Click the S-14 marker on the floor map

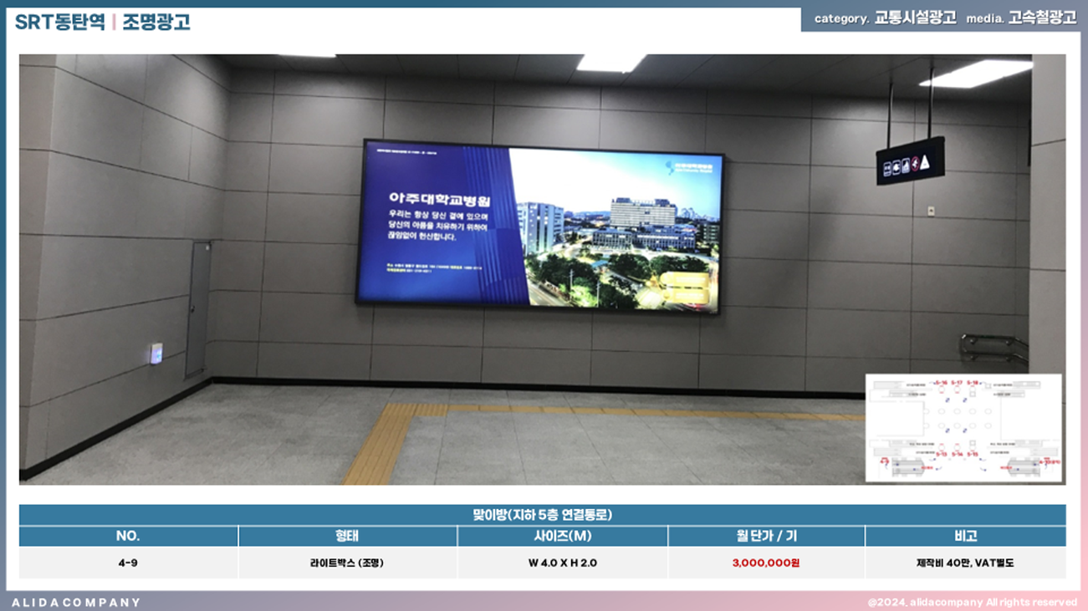957,454
